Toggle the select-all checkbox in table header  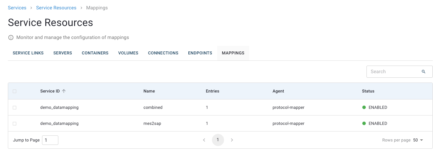[x=15, y=91]
